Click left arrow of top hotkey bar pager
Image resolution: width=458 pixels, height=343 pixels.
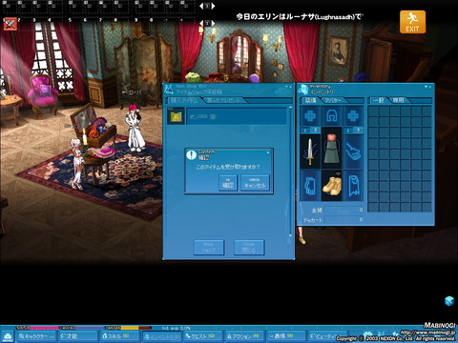tap(201, 6)
